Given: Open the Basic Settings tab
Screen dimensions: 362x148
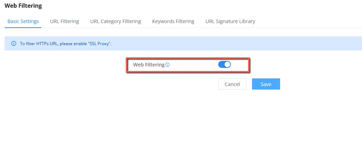Looking at the screenshot, I should (x=23, y=21).
